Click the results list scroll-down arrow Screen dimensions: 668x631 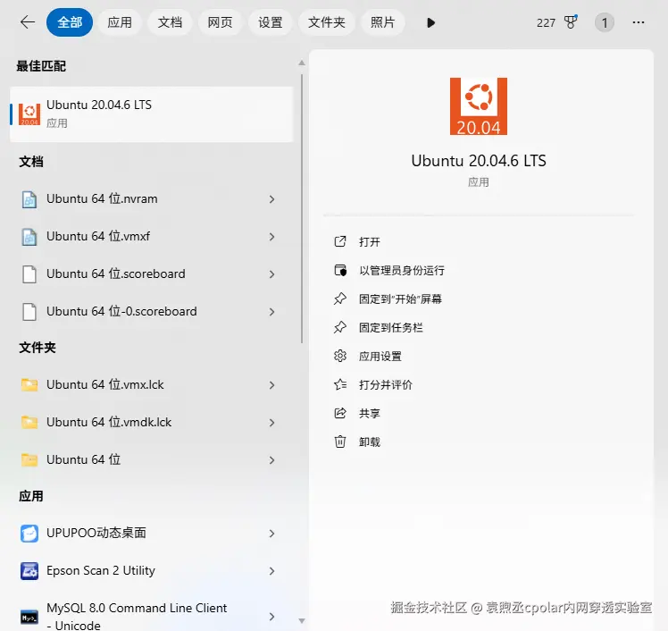pos(302,621)
